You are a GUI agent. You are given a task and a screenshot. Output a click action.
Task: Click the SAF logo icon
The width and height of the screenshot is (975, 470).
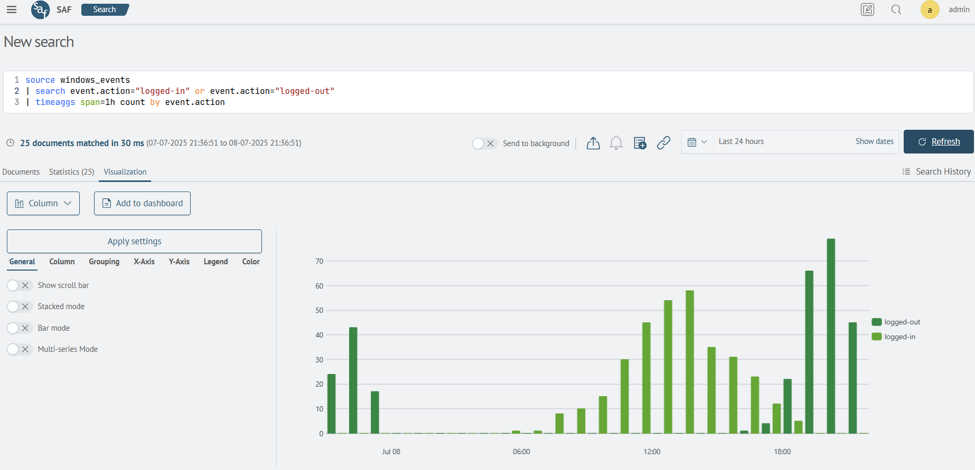(40, 9)
